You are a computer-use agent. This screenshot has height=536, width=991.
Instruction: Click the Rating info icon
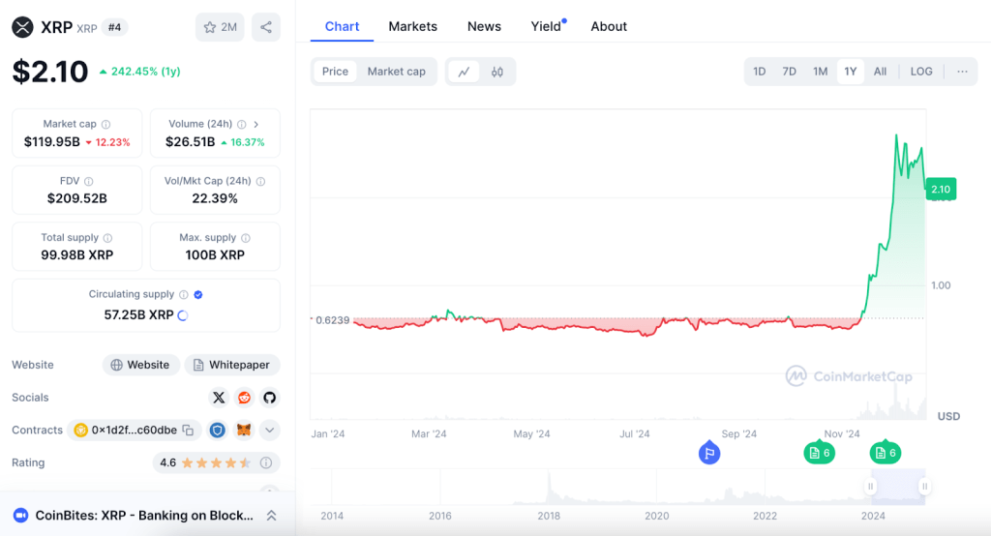click(x=266, y=462)
